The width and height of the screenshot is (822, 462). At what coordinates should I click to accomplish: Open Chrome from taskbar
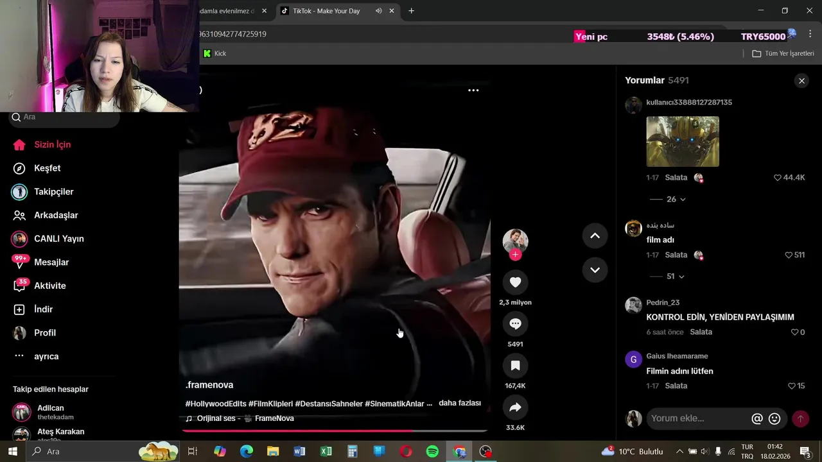[x=459, y=452]
